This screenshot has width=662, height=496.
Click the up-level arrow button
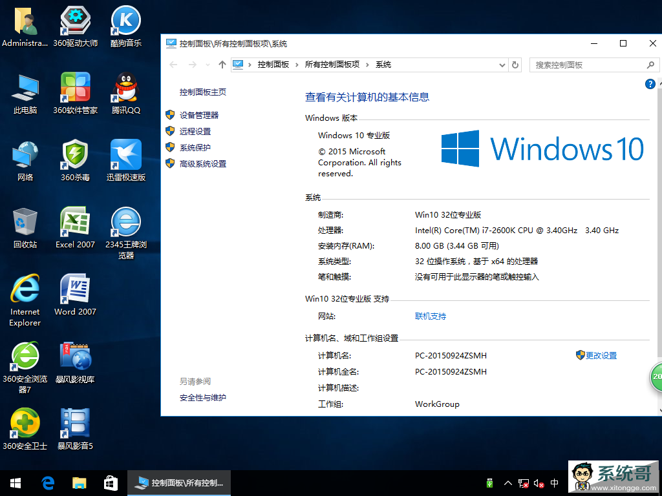(x=222, y=65)
